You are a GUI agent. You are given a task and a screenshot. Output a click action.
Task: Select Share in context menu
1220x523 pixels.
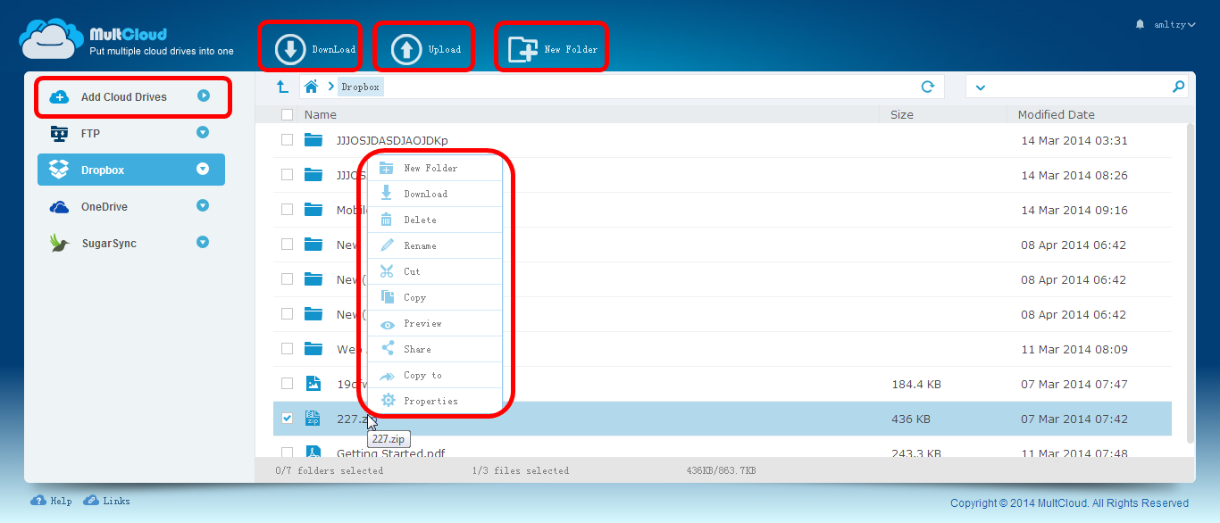click(435, 349)
